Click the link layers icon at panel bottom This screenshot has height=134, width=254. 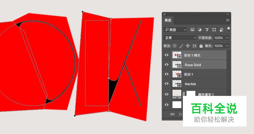(x=172, y=114)
